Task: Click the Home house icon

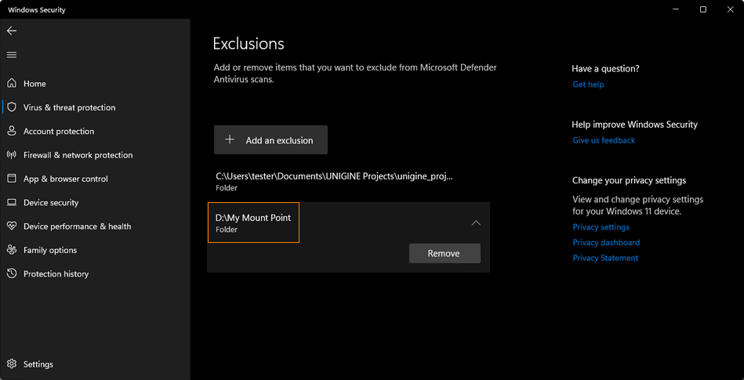Action: 12,84
